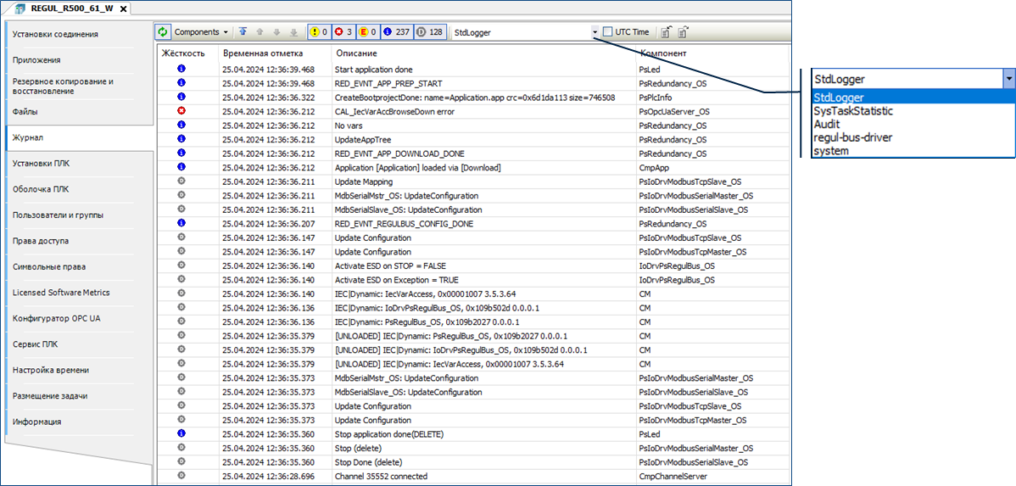Click red error icon on CAL_IecVarAccBrowseDown row
The image size is (1016, 486).
(181, 111)
